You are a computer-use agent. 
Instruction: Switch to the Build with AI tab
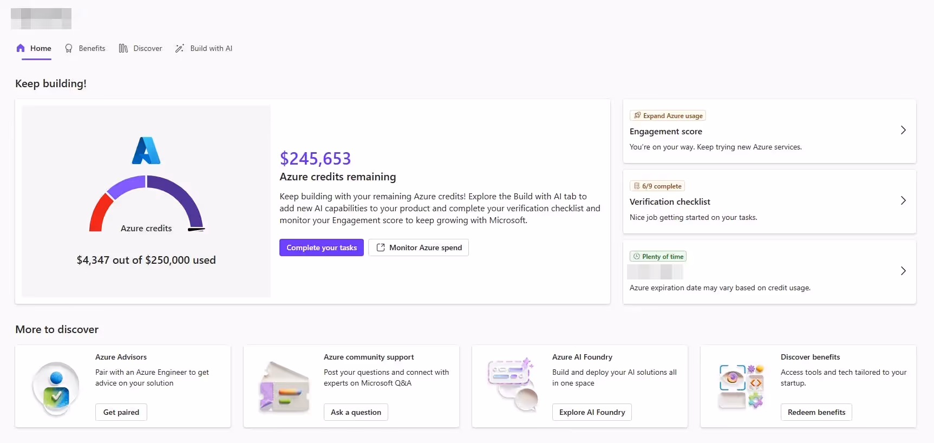(x=211, y=48)
